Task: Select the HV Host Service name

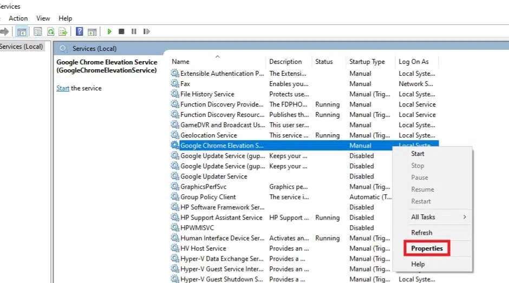Action: [203, 248]
